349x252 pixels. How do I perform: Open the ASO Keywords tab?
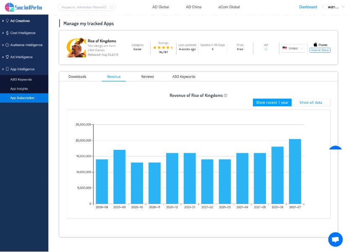click(184, 77)
